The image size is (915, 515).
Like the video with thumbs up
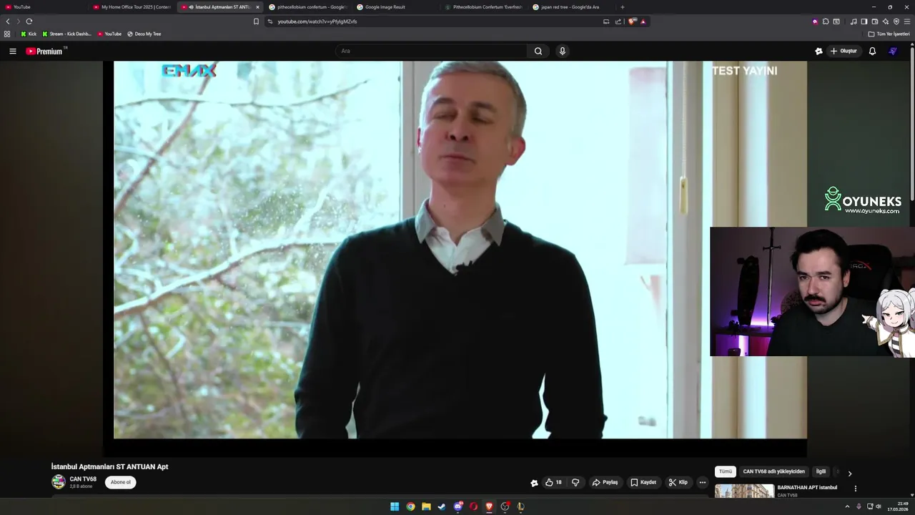[553, 482]
